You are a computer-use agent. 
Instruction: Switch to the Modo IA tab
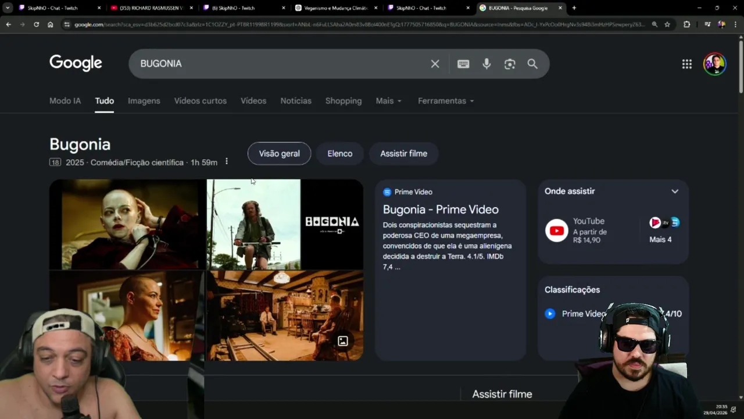[65, 101]
